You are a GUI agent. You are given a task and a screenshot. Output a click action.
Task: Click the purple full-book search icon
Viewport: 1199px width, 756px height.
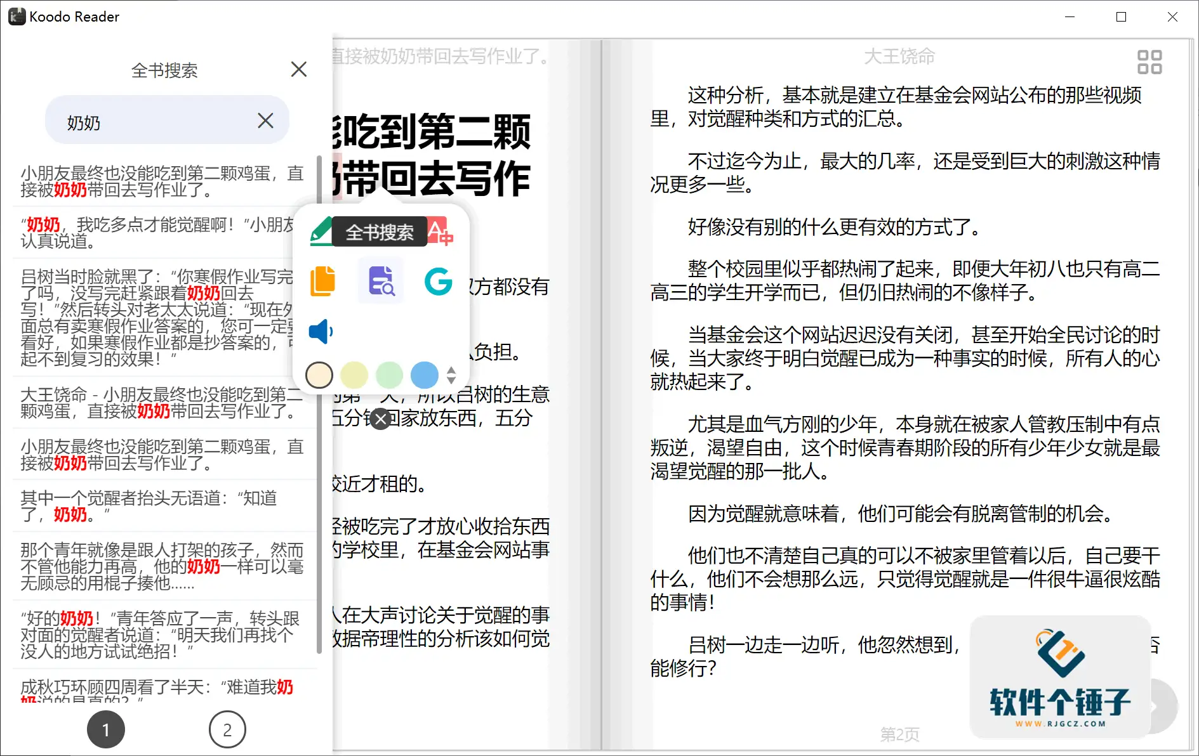[381, 281]
